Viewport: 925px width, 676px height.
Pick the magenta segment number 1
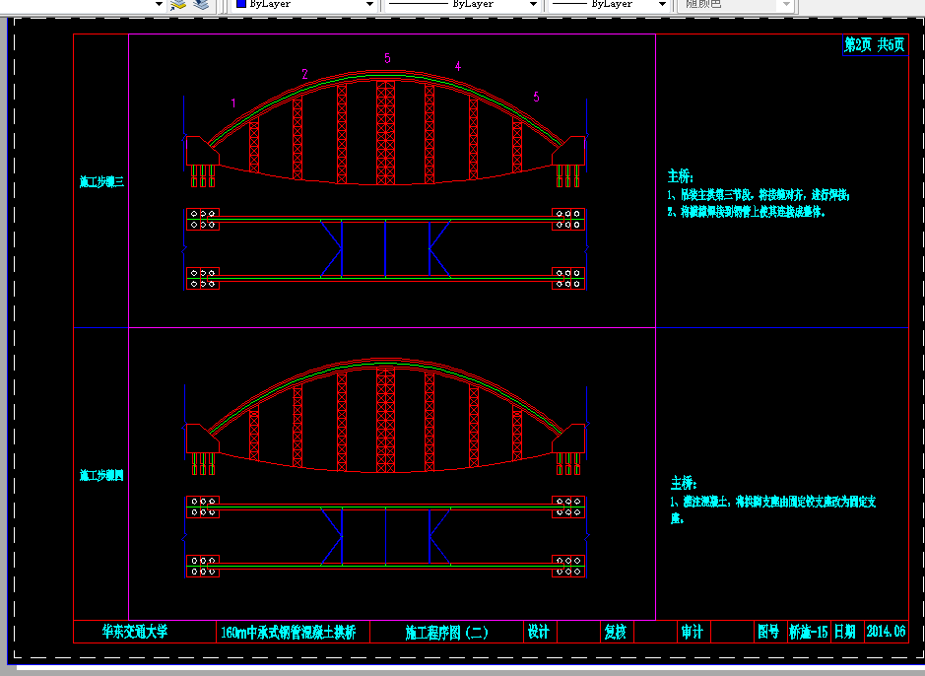click(233, 103)
